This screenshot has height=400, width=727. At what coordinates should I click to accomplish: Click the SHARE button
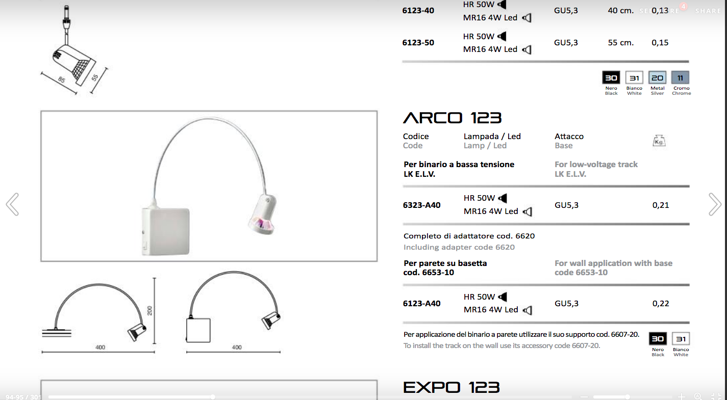708,11
